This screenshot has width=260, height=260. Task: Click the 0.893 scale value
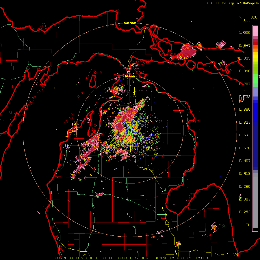click(x=245, y=58)
